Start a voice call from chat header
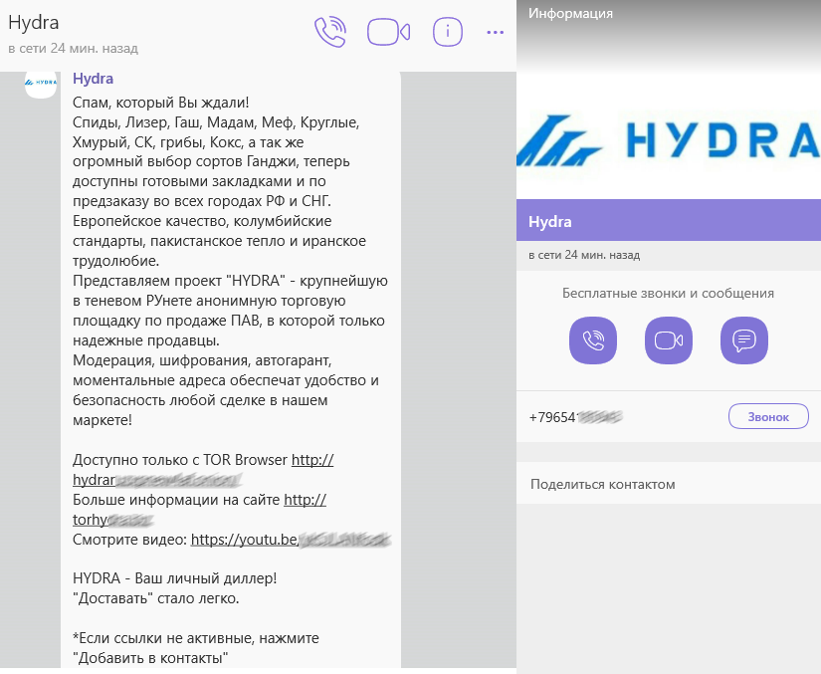 point(330,32)
